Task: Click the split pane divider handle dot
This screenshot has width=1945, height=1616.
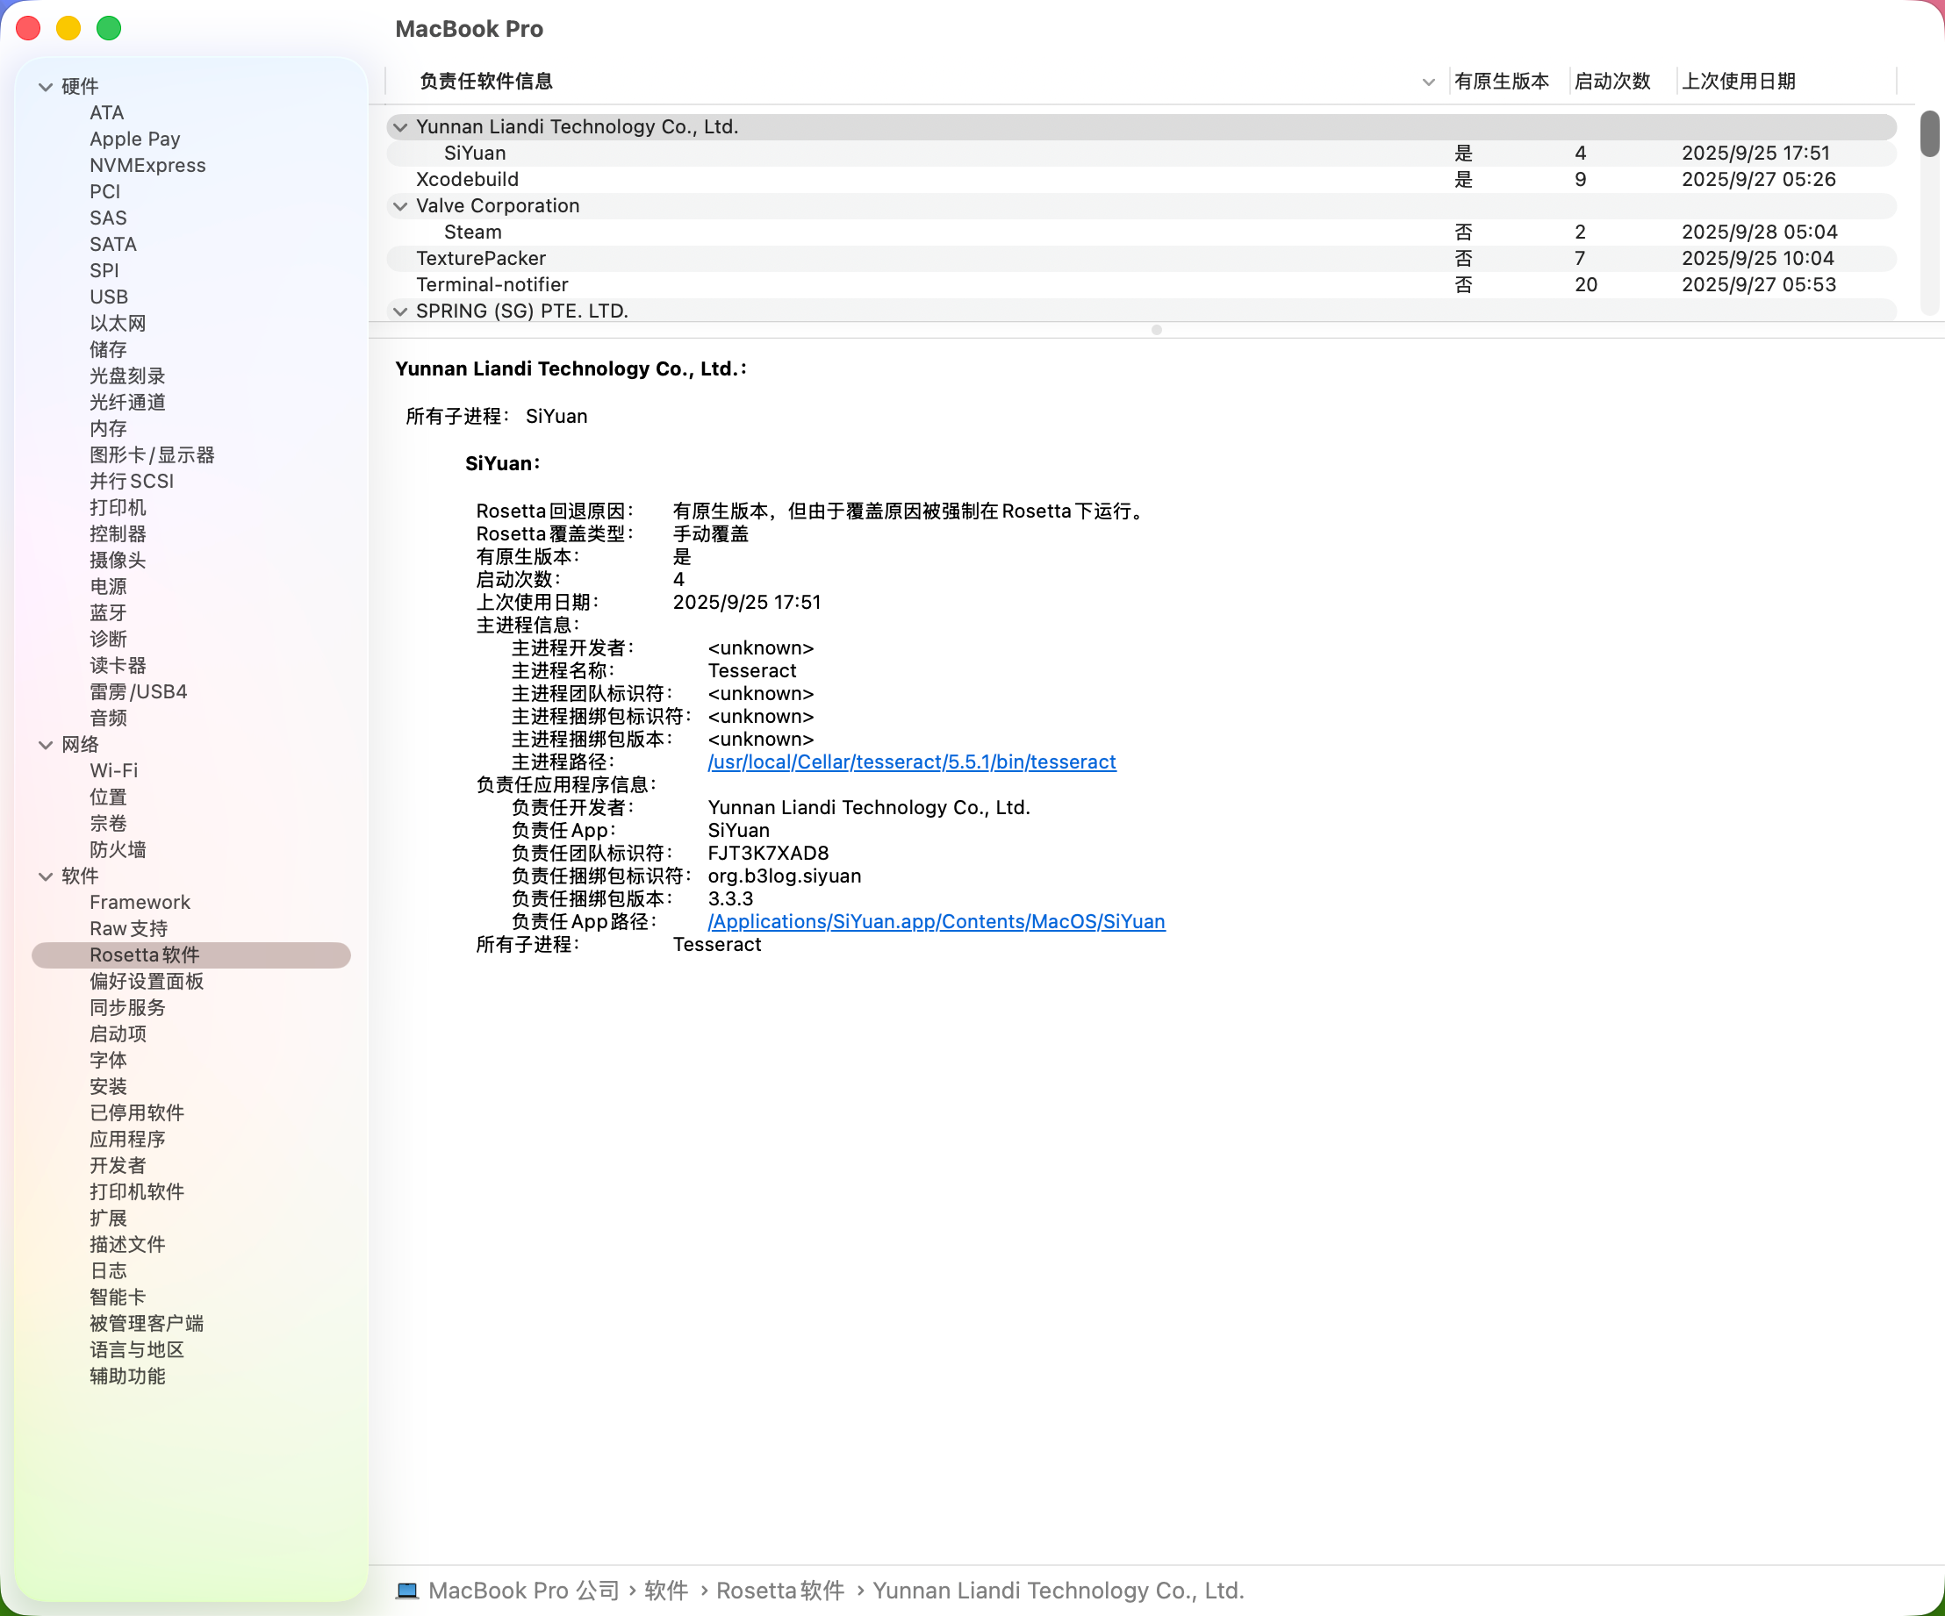Action: click(x=1156, y=330)
